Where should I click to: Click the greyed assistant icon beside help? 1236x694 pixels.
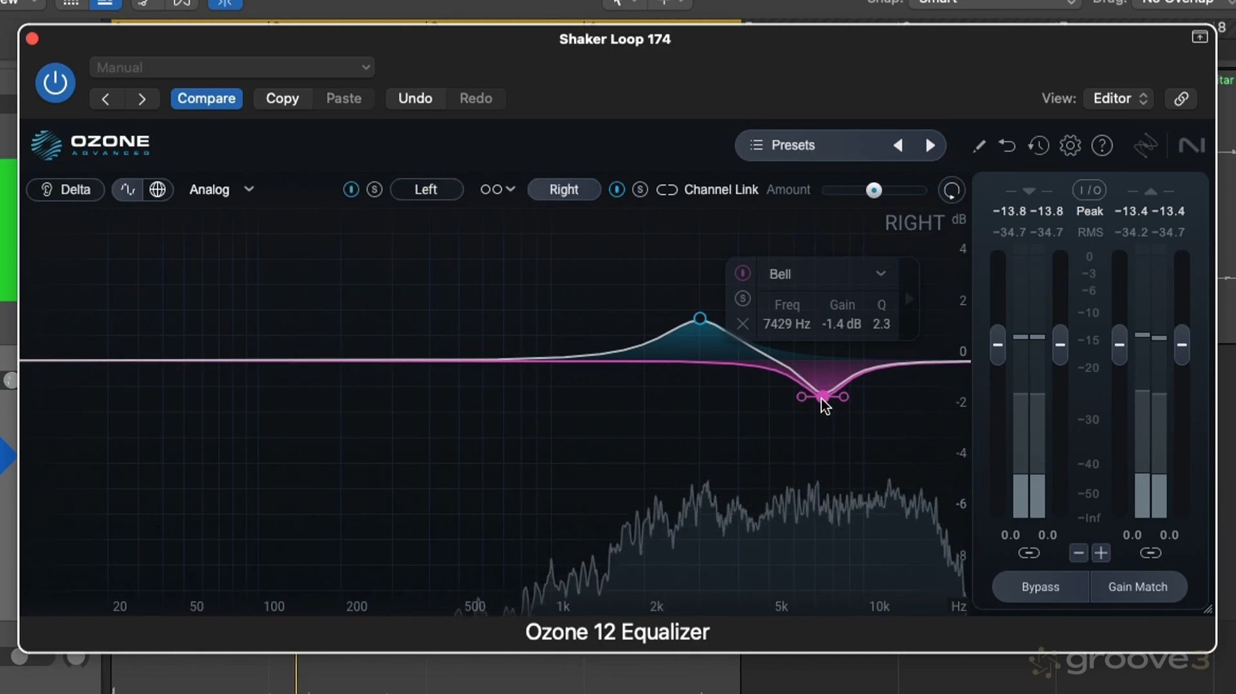1146,146
